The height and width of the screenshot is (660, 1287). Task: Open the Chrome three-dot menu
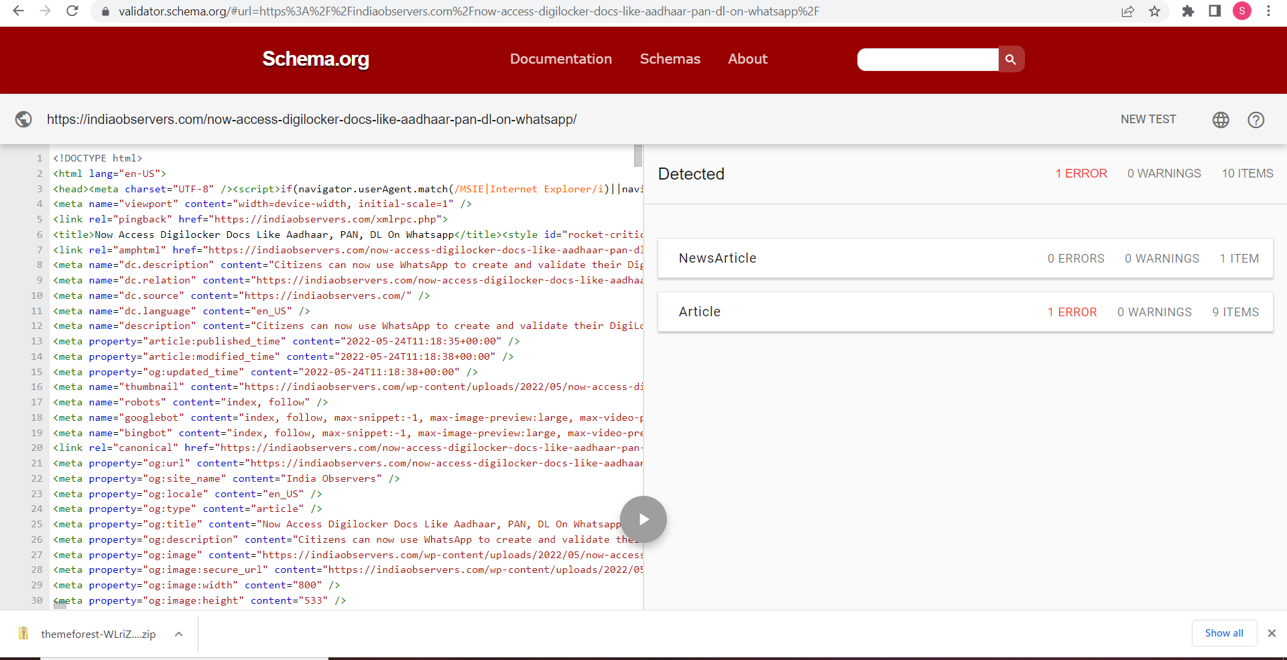pyautogui.click(x=1268, y=11)
